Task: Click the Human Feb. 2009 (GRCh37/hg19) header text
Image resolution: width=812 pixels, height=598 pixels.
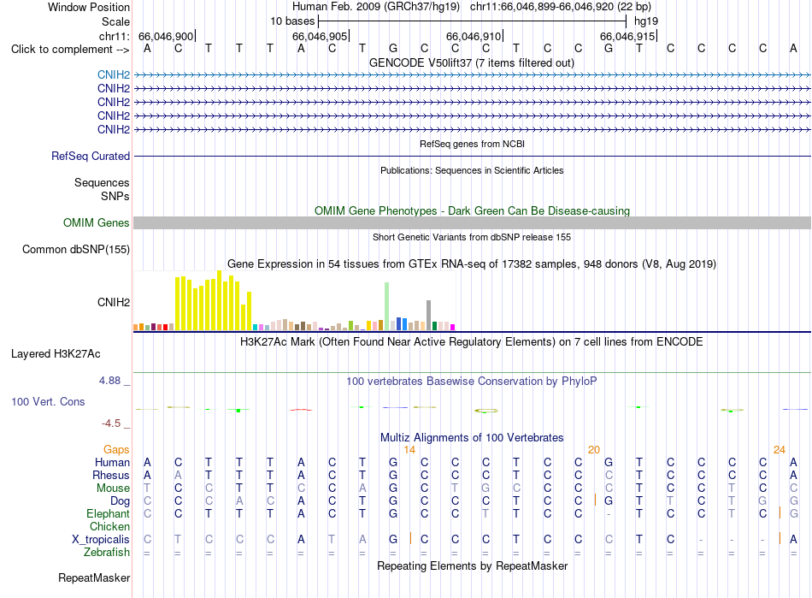Action: pos(375,7)
